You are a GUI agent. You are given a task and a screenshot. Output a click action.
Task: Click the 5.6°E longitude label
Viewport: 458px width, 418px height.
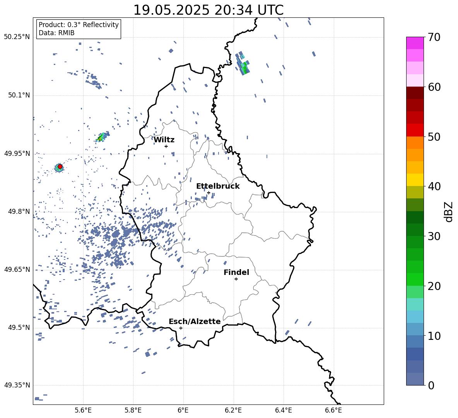coord(83,410)
